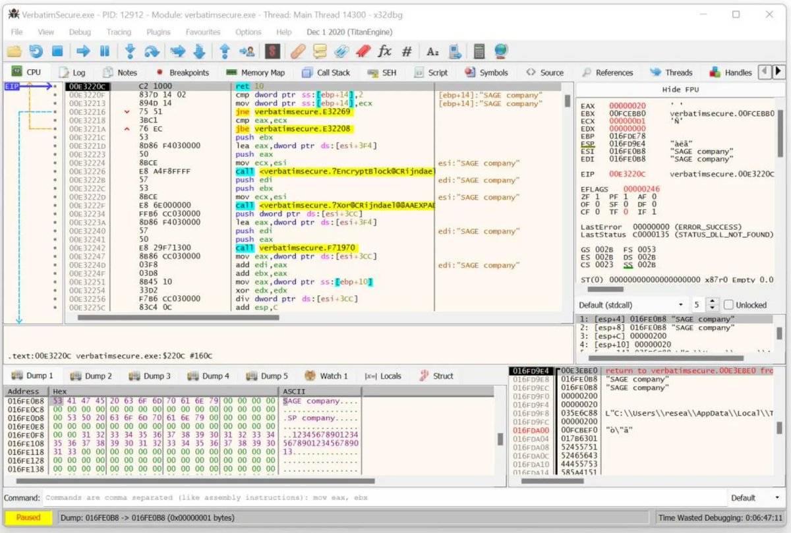The image size is (791, 533).
Task: Step over the current instruction
Action: (x=152, y=51)
